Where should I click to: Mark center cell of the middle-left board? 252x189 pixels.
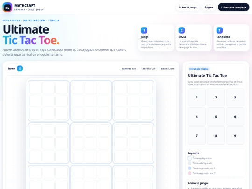click(x=49, y=143)
